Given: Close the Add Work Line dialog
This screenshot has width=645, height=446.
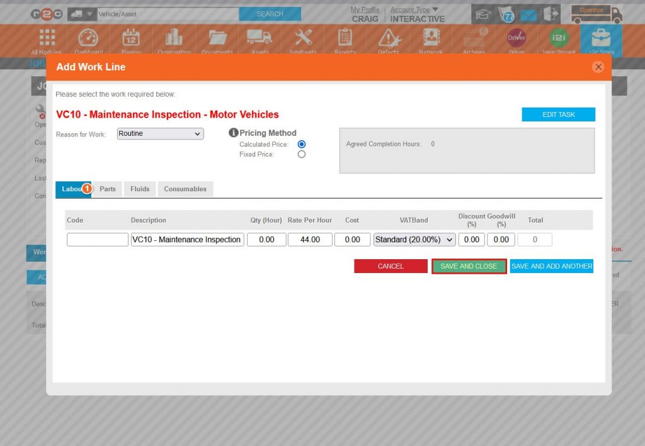Looking at the screenshot, I should tap(598, 67).
